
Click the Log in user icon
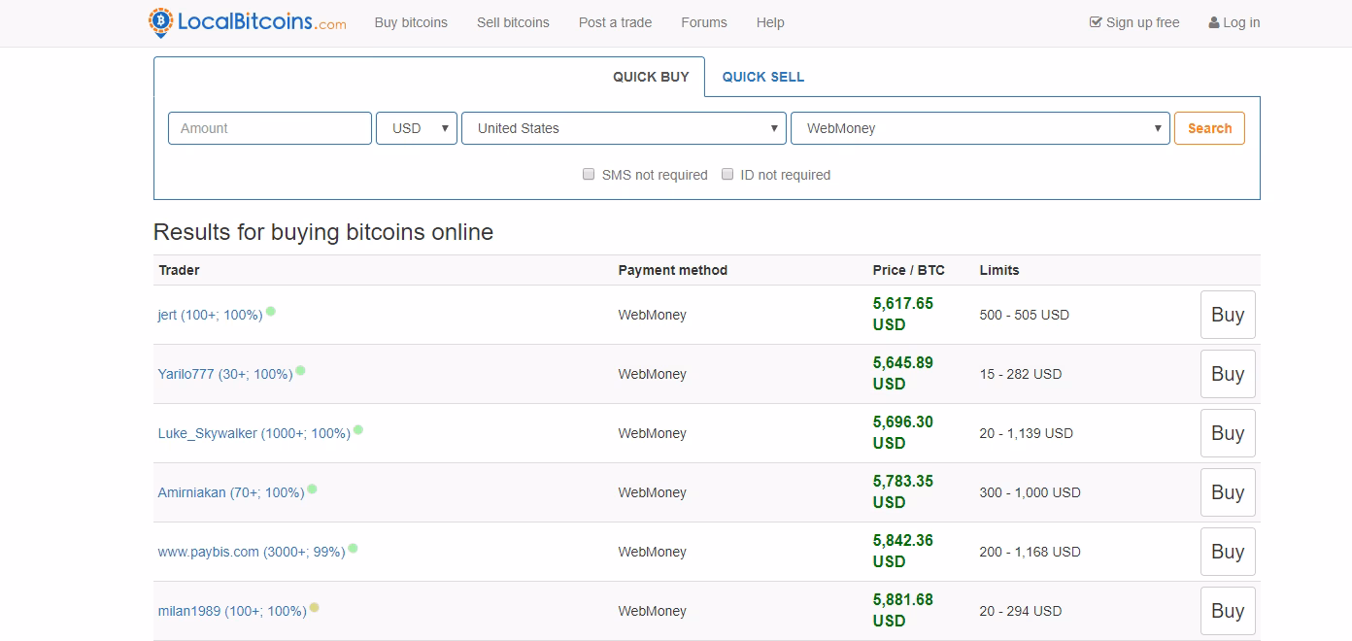(x=1214, y=22)
